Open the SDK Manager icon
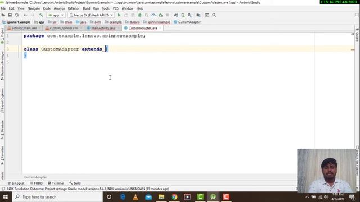Image resolution: width=360 pixels, height=202 pixels. point(190,15)
